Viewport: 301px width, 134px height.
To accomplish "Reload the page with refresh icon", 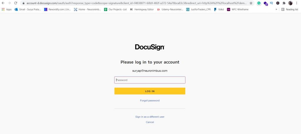I will [x=16, y=3].
